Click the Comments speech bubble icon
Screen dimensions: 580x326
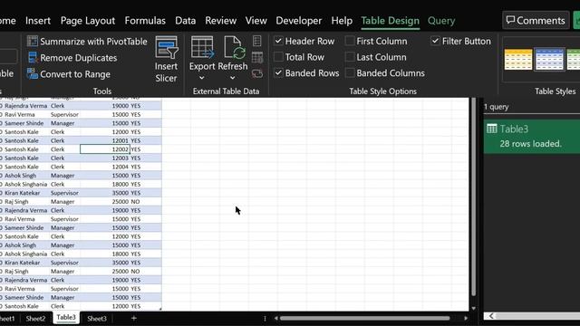click(x=510, y=20)
